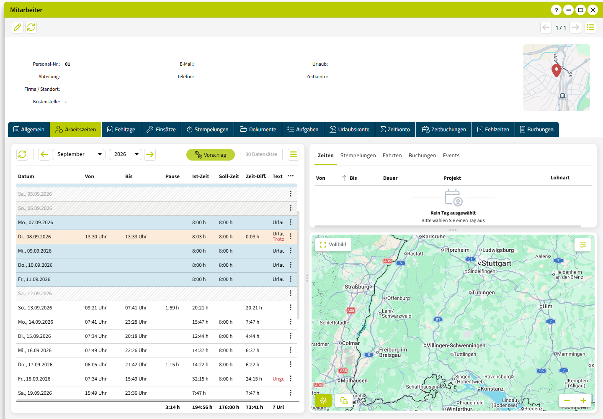This screenshot has height=419, width=603.
Task: Select row Do., 17.09.2026
Action: (x=157, y=365)
